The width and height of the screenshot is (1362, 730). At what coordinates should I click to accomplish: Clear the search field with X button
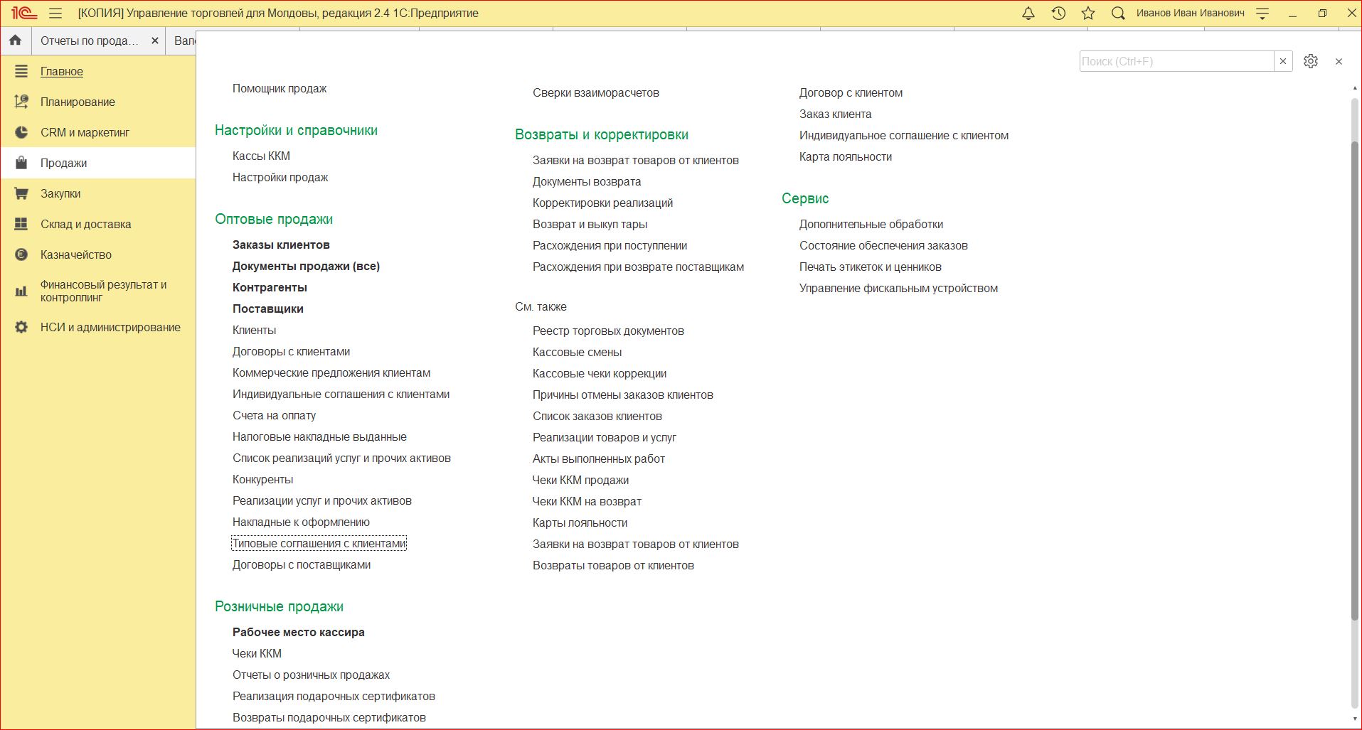pos(1283,61)
